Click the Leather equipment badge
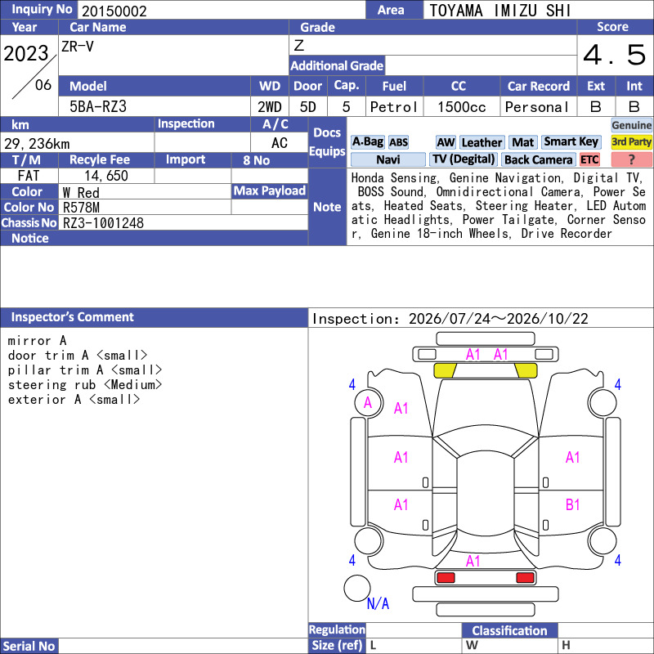654x654 pixels. tap(482, 142)
